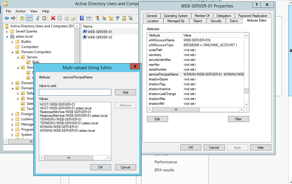The width and height of the screenshot is (292, 184).
Task: Click the Value to add text field
Action: tap(75, 92)
